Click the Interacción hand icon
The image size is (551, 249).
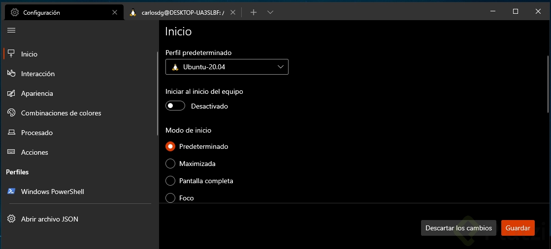point(11,74)
